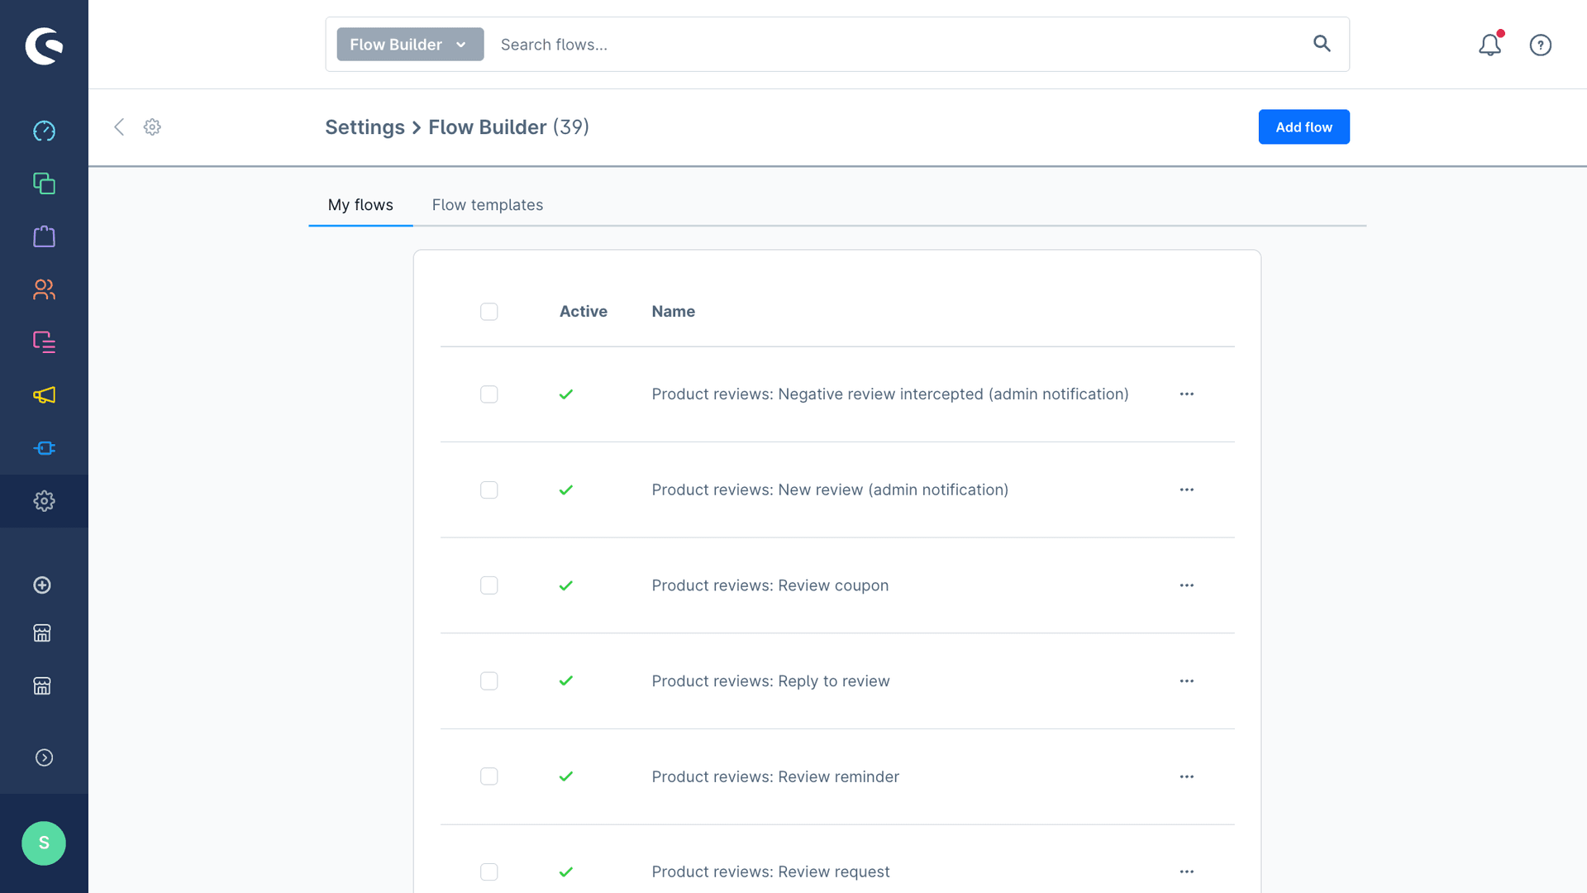Switch to the Flow templates tab
This screenshot has height=893, width=1587.
[x=488, y=204]
